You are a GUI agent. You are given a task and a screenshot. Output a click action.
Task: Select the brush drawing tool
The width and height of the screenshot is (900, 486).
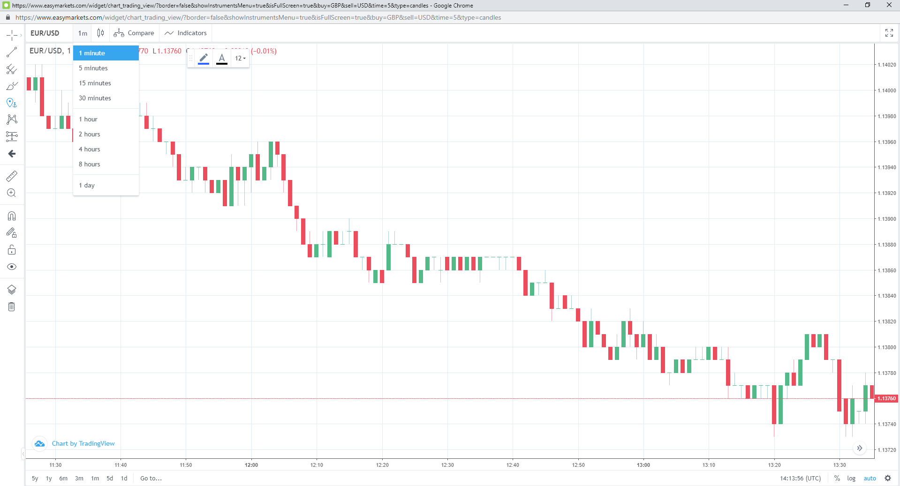12,86
